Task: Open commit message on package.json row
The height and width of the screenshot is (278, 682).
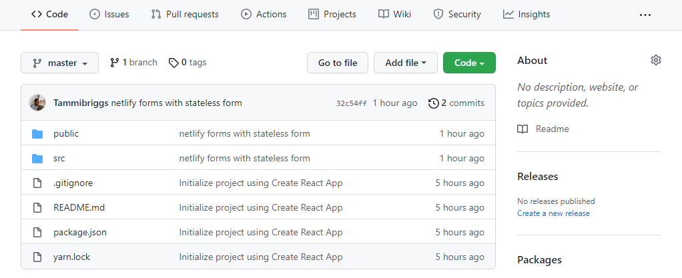Action: 261,233
